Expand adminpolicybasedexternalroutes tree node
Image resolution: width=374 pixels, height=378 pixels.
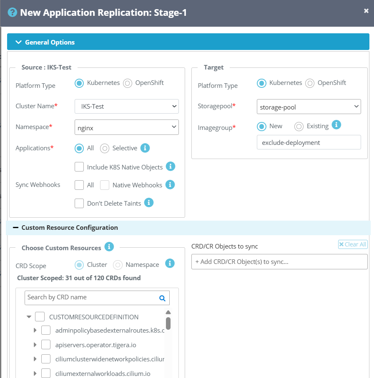[35, 330]
